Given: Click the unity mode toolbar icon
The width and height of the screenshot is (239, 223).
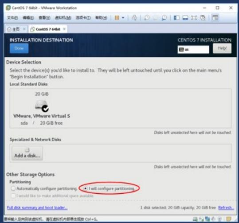Looking at the screenshot, I should [203, 18].
